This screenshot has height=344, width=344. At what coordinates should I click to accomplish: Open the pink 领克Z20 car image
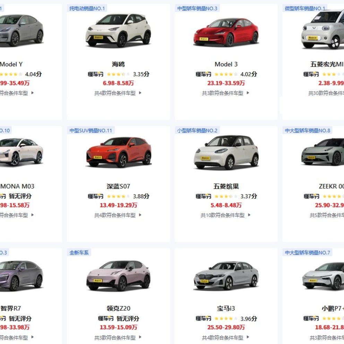point(119,276)
